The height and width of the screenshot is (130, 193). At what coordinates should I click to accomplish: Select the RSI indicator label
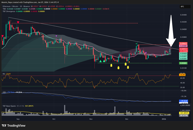4,74
